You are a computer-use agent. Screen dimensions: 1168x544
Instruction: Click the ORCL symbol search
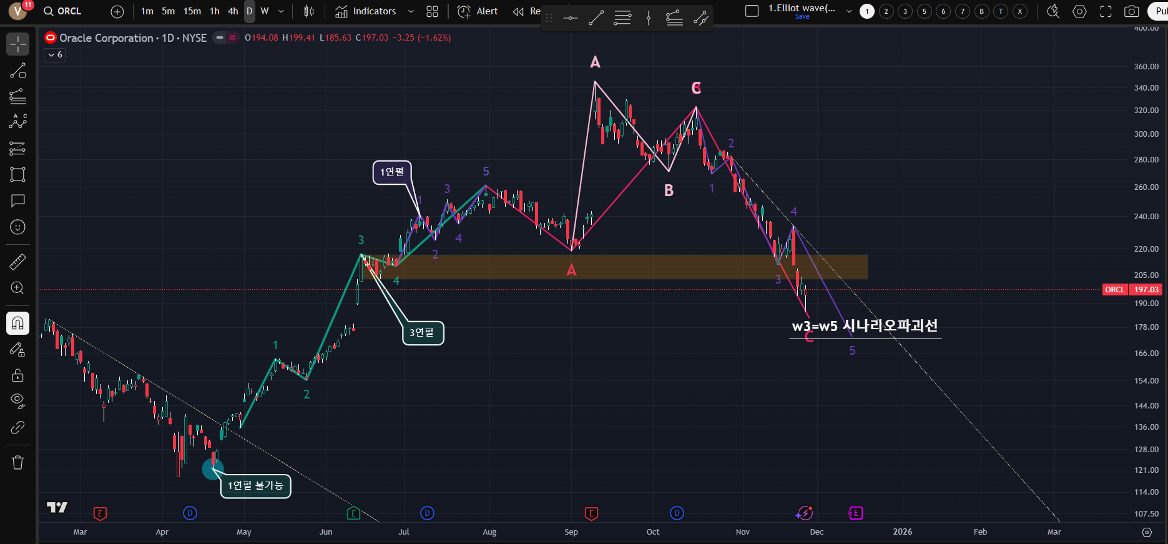click(x=63, y=11)
